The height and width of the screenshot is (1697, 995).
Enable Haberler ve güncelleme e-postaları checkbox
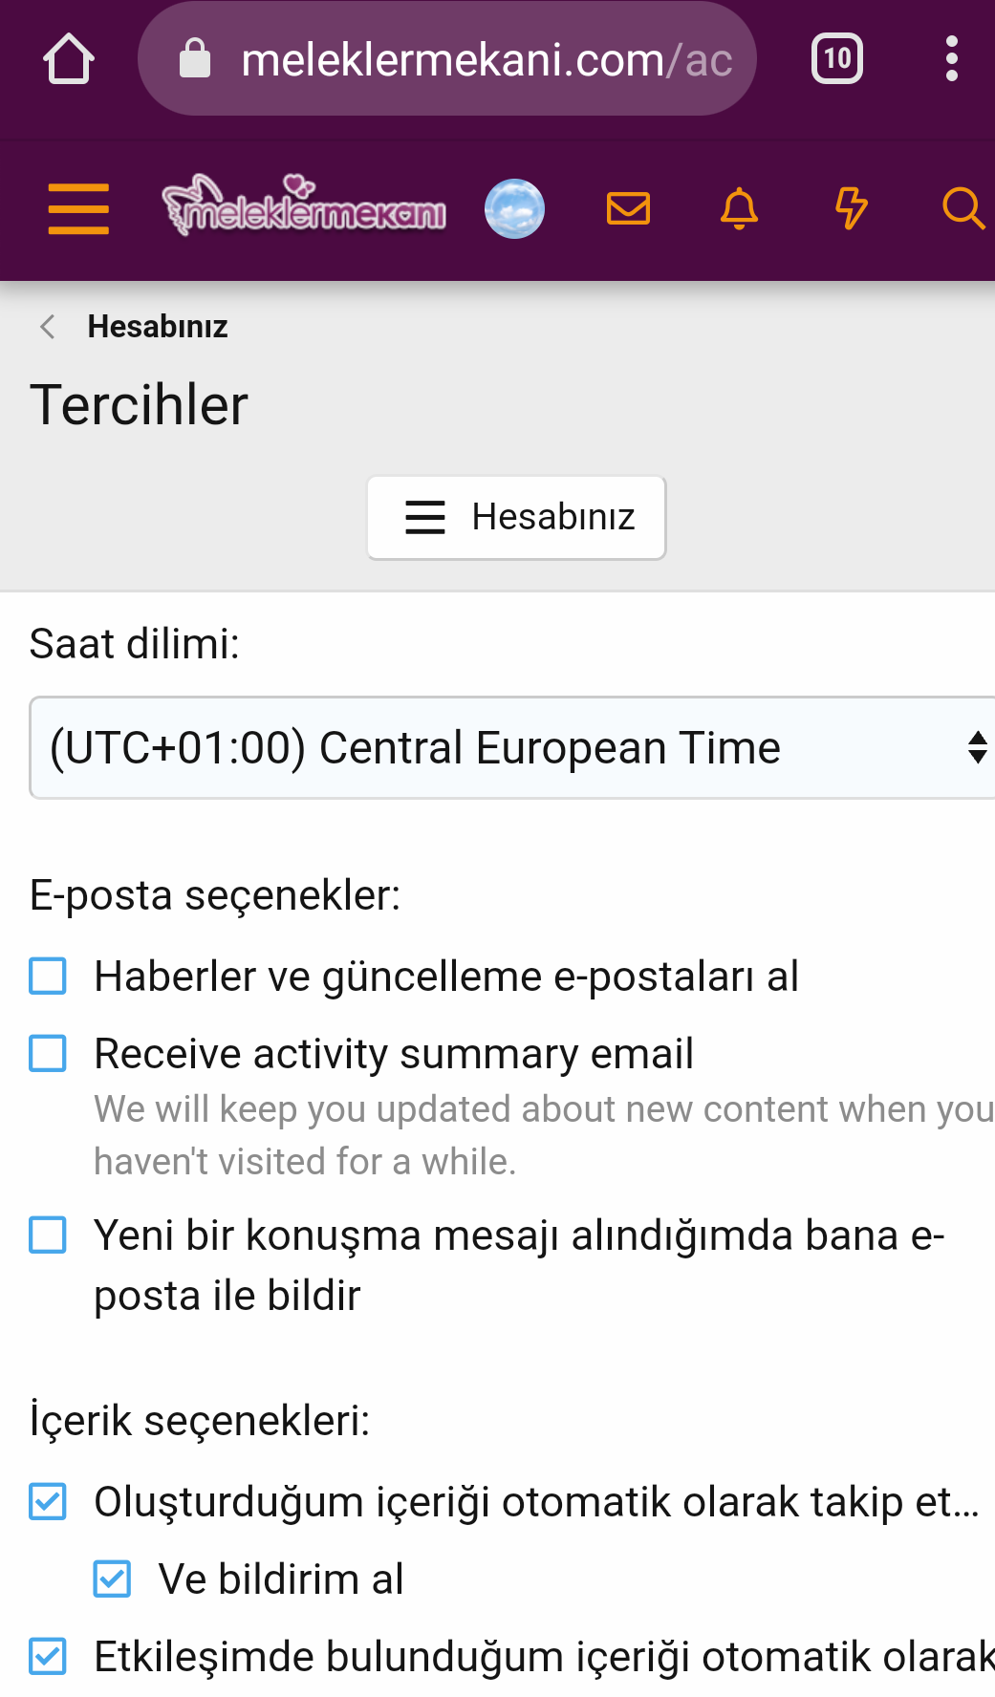48,977
